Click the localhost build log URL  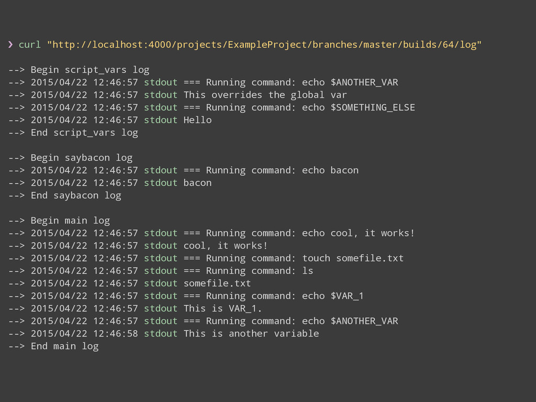pyautogui.click(x=264, y=44)
